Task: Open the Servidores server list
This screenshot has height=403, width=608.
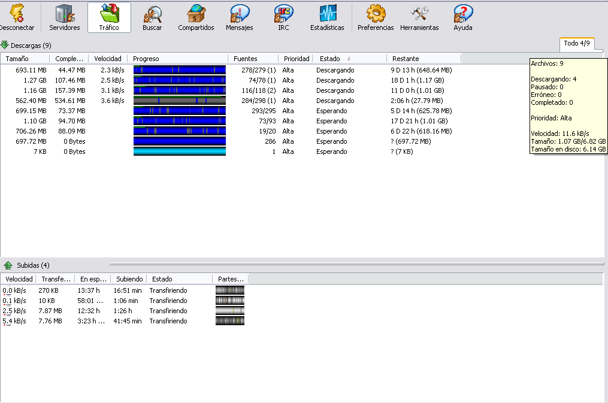Action: tap(64, 17)
